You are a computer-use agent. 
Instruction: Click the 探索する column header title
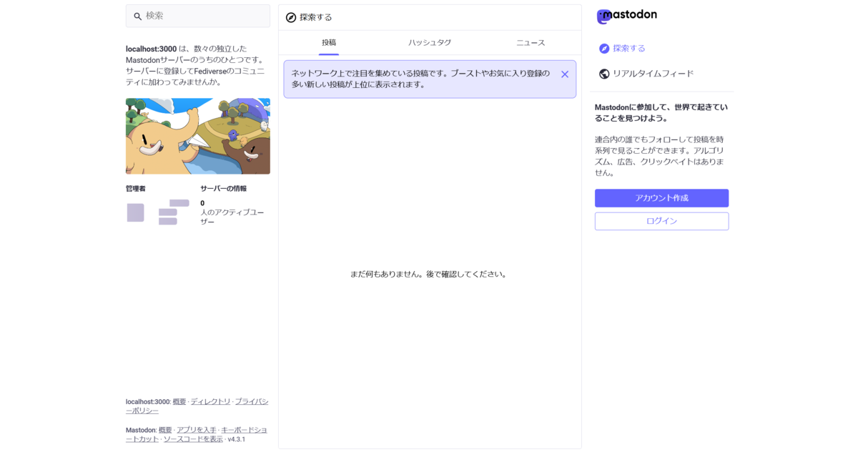[316, 17]
